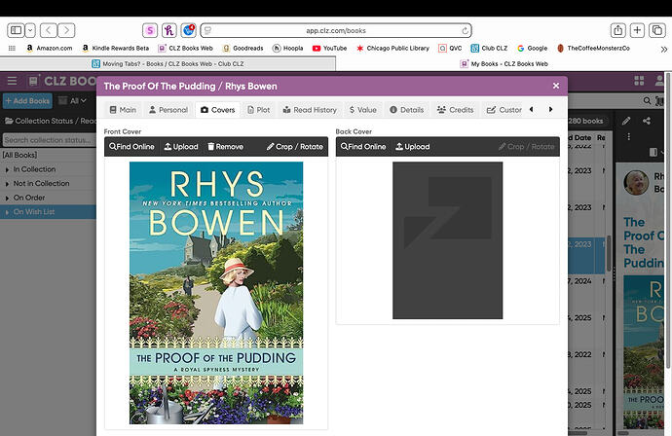Click the Honey extension icon
The width and height of the screenshot is (672, 436).
click(169, 30)
